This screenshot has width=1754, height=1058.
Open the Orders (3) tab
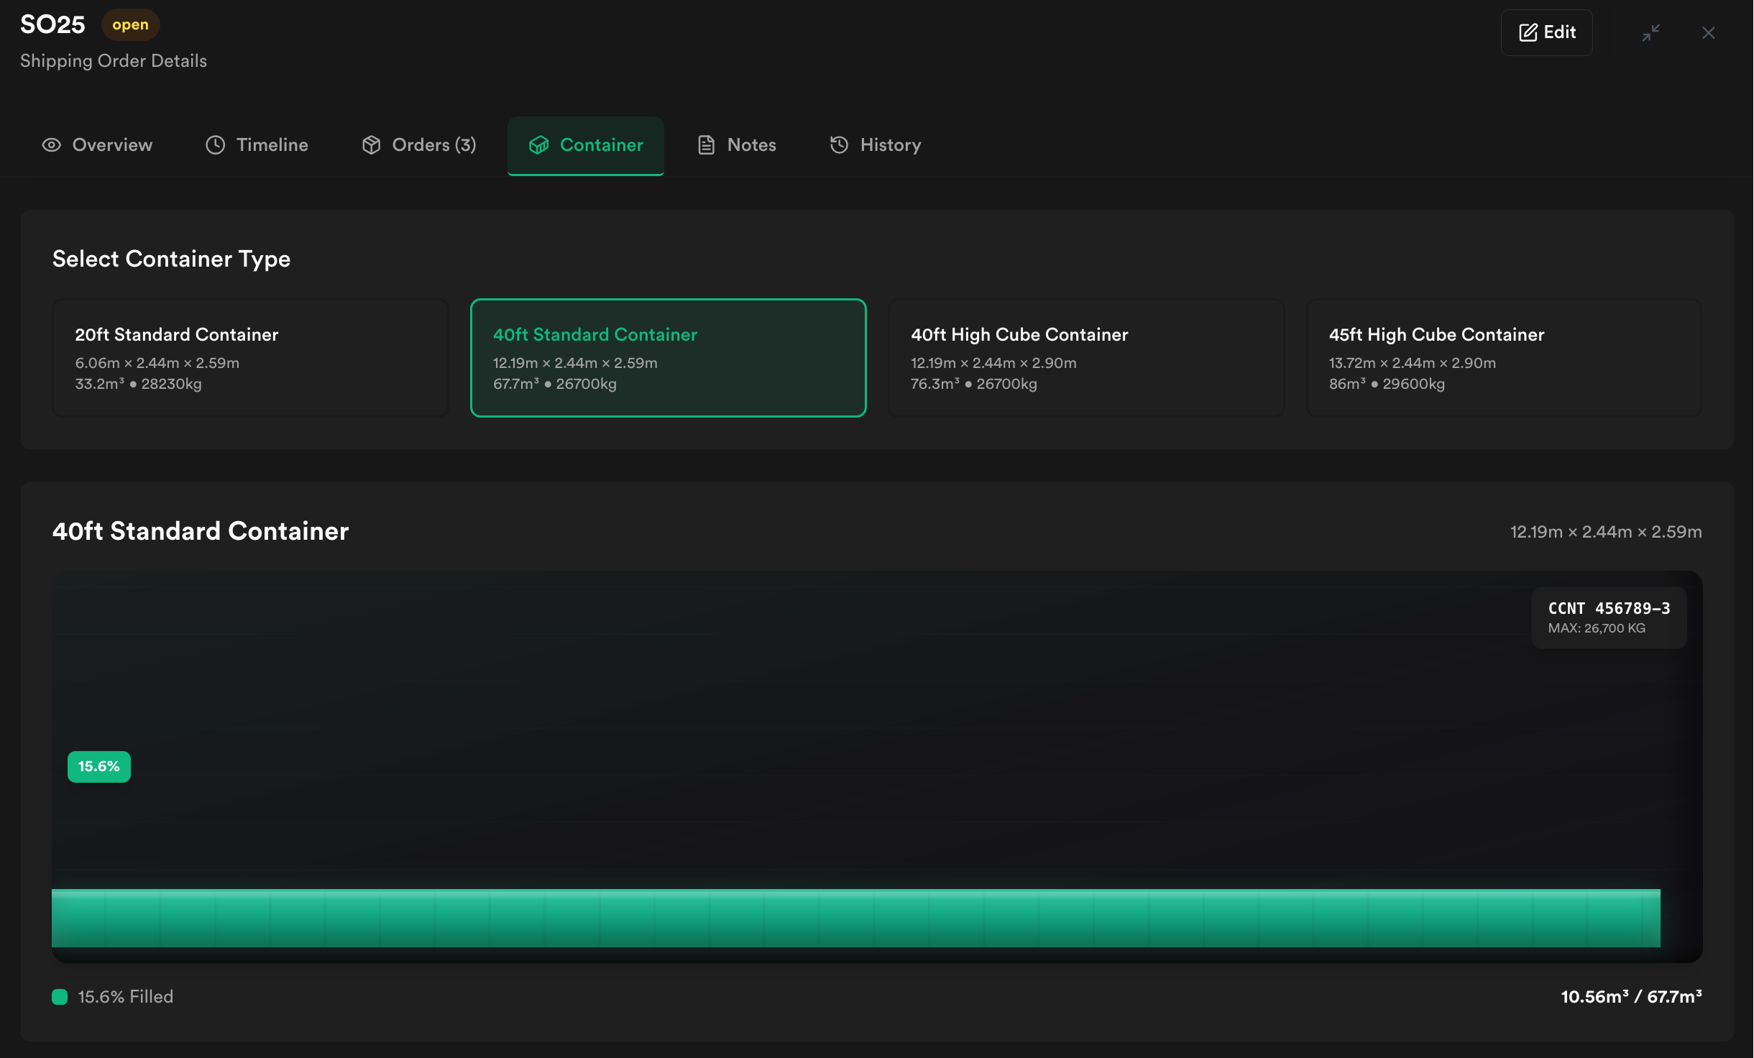[419, 145]
